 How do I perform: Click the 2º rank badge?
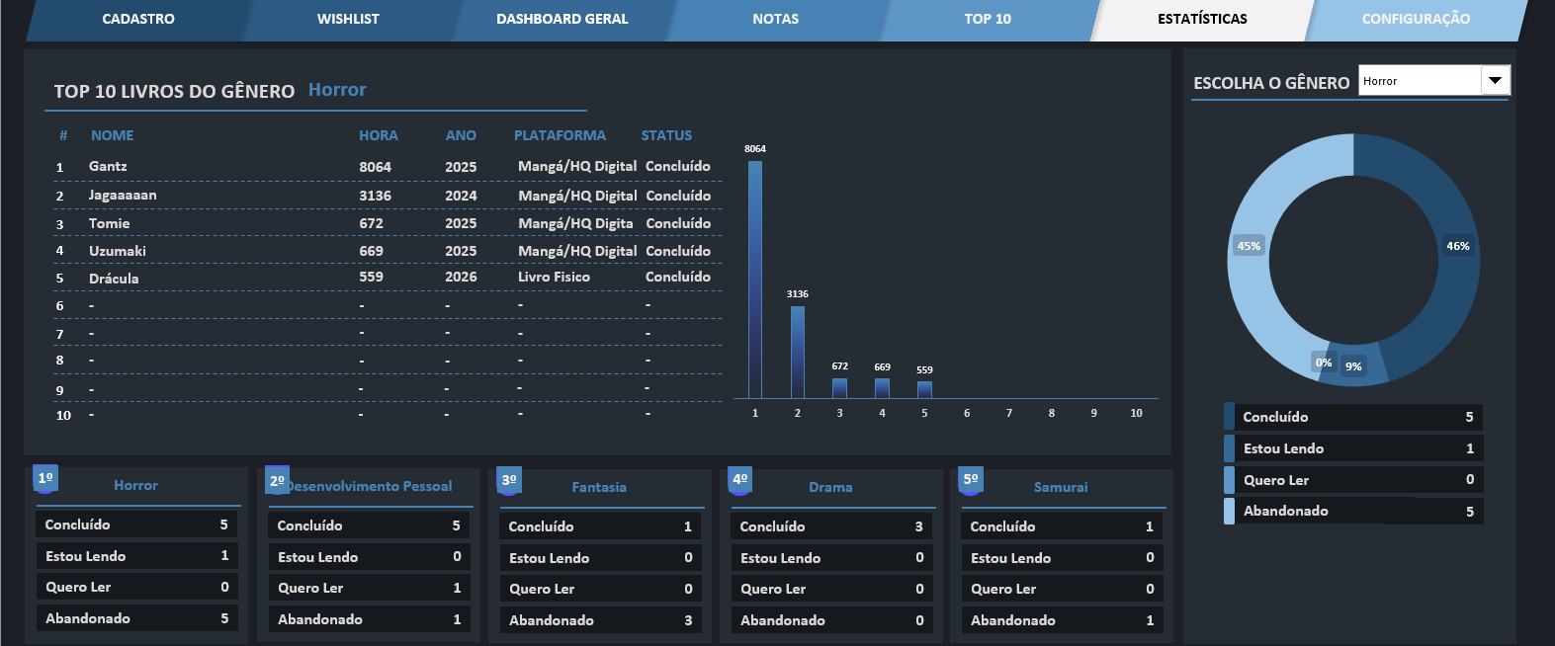[x=277, y=480]
